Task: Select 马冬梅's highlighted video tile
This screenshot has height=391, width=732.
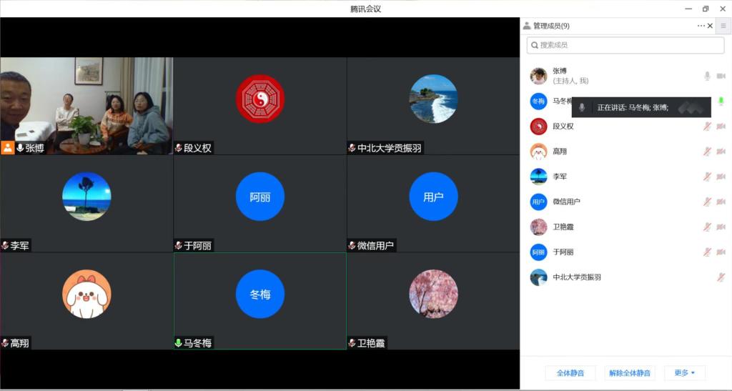Action: pos(260,300)
